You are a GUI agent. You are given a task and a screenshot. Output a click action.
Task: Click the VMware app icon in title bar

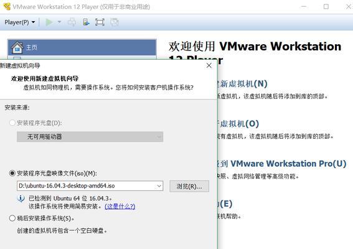(x=7, y=6)
